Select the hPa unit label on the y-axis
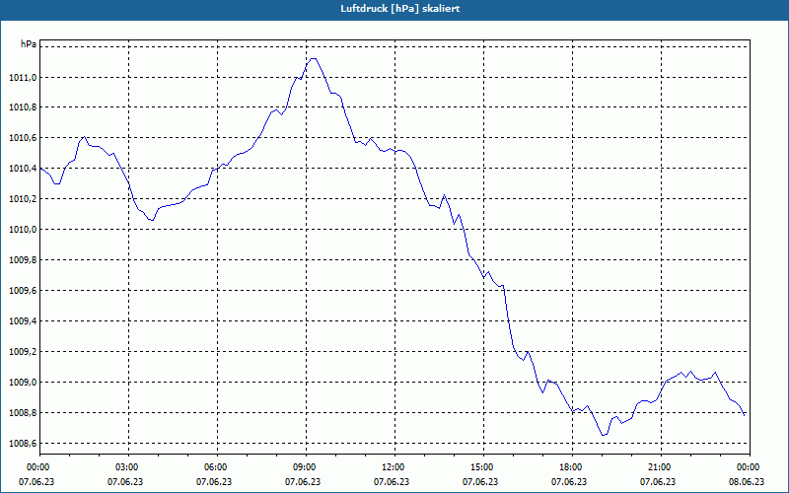This screenshot has width=789, height=493. (x=29, y=44)
